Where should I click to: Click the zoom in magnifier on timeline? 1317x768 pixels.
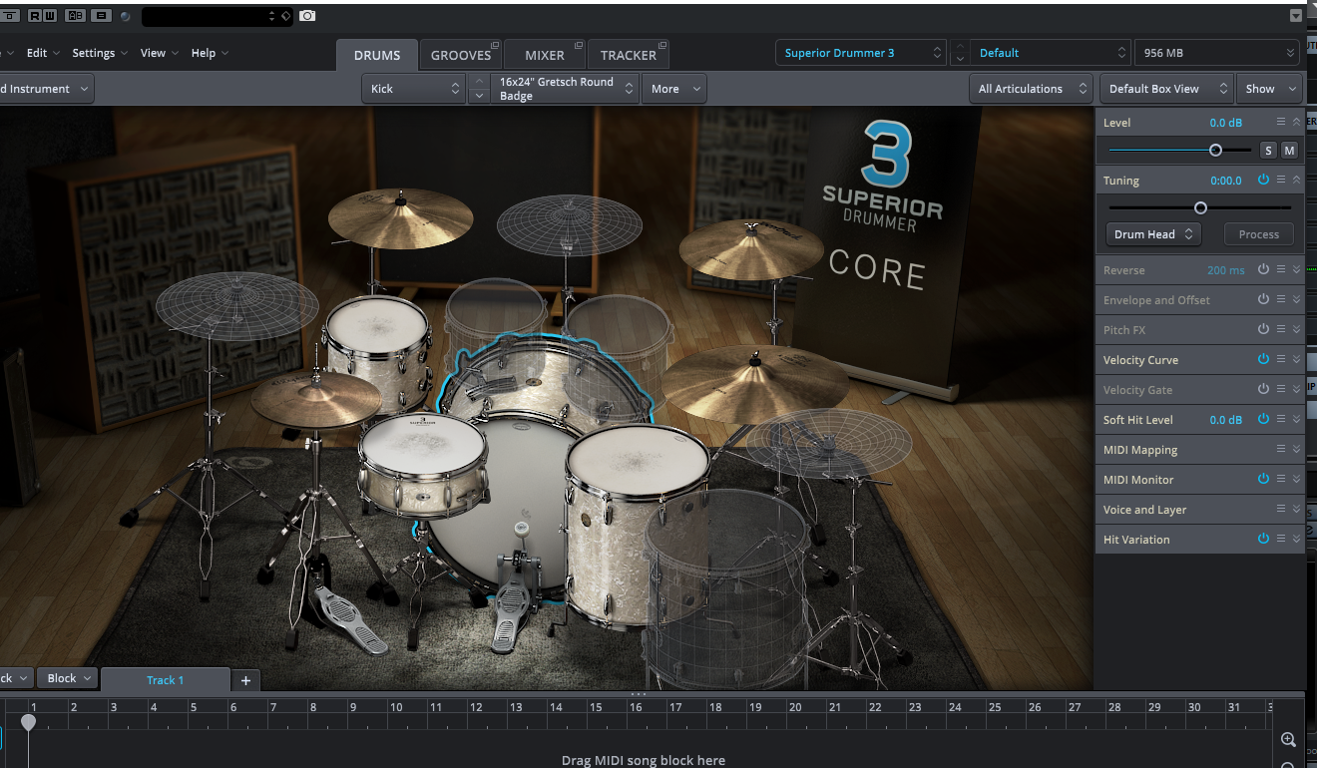tap(1288, 740)
